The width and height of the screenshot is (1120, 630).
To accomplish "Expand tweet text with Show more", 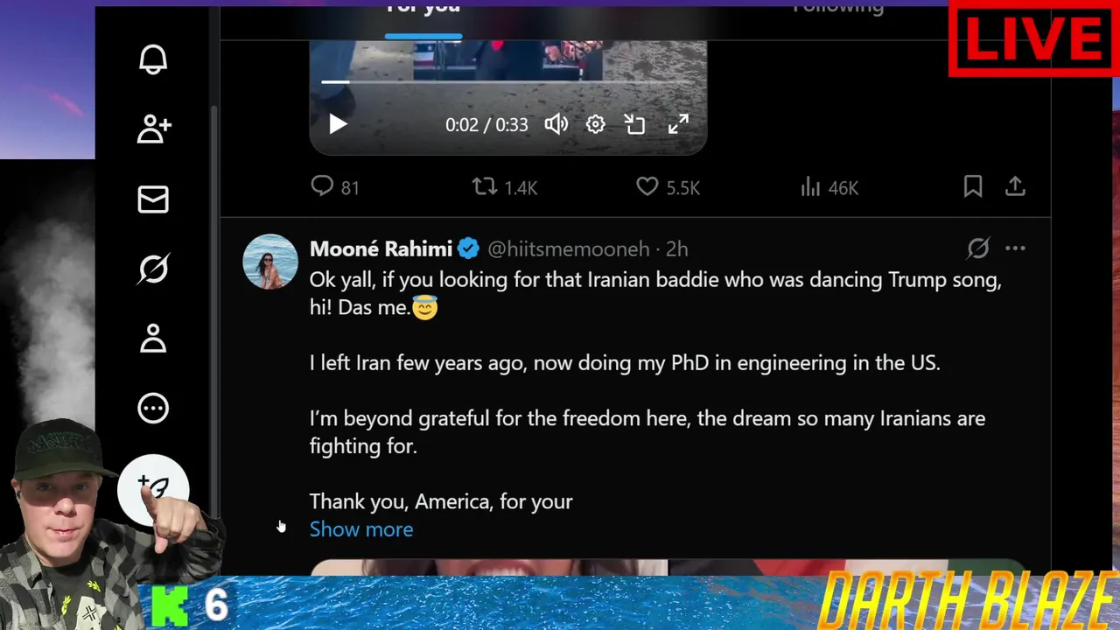I will click(x=361, y=529).
